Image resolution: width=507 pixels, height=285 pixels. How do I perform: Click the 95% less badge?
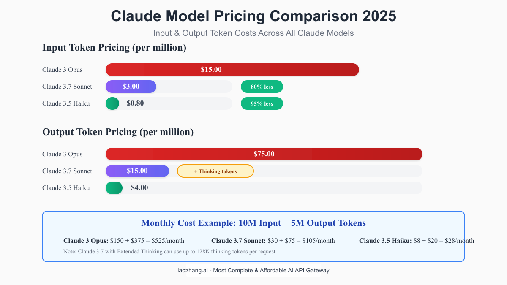point(262,103)
